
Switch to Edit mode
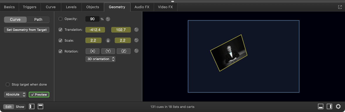[9, 107]
